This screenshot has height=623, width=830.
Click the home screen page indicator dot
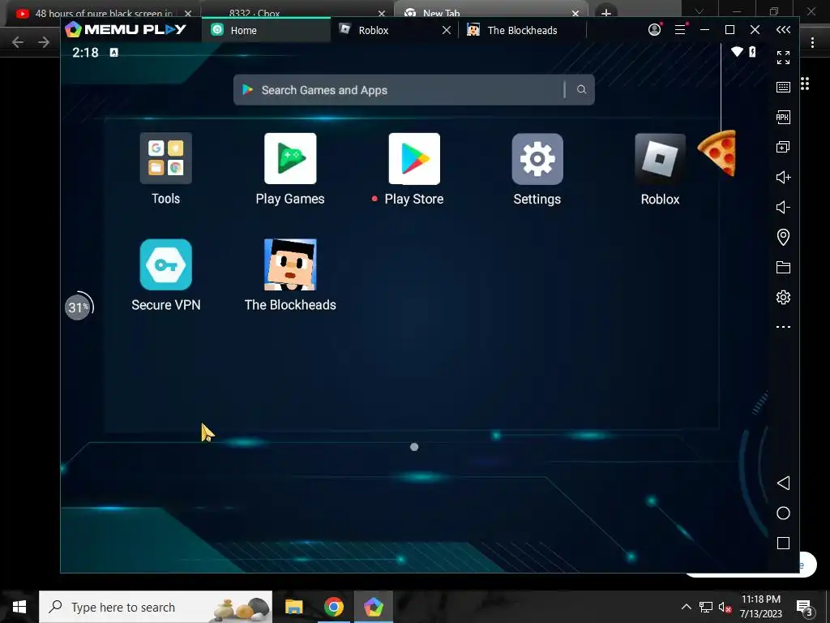pos(414,447)
